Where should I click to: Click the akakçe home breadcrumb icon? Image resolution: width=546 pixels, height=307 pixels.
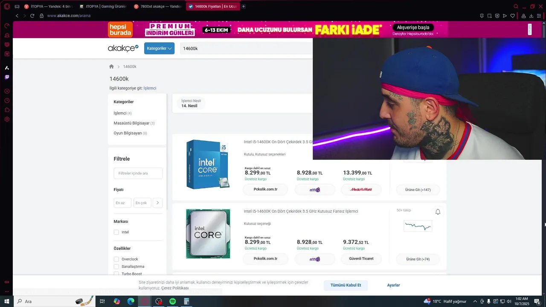111,67
